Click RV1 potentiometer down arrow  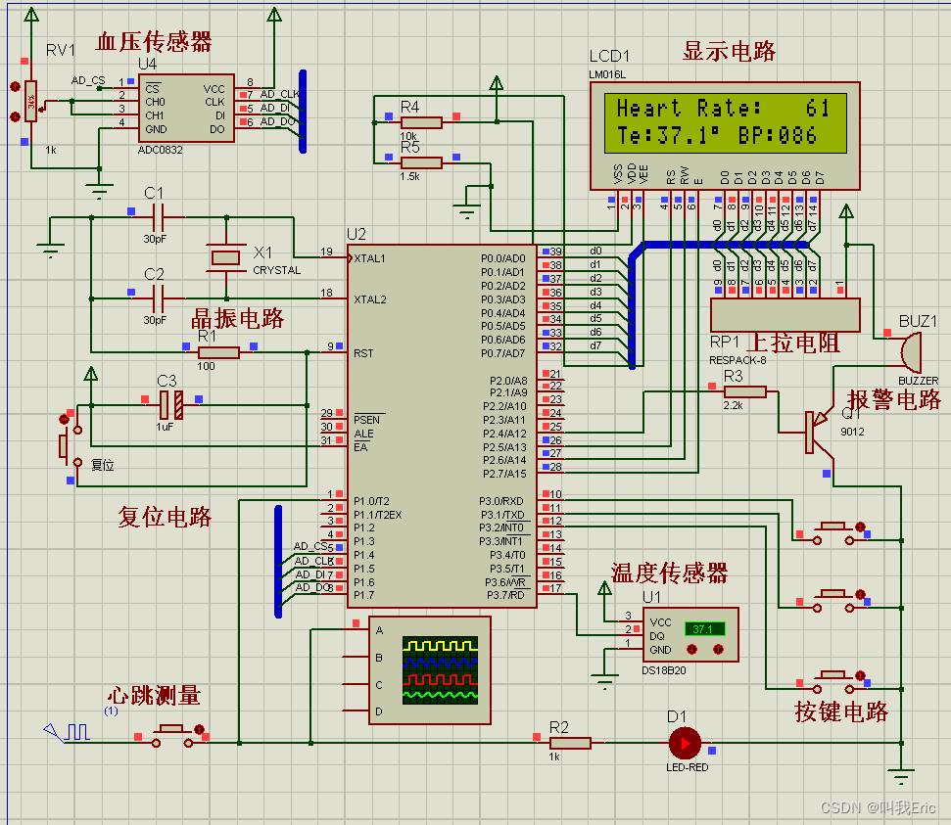point(15,116)
